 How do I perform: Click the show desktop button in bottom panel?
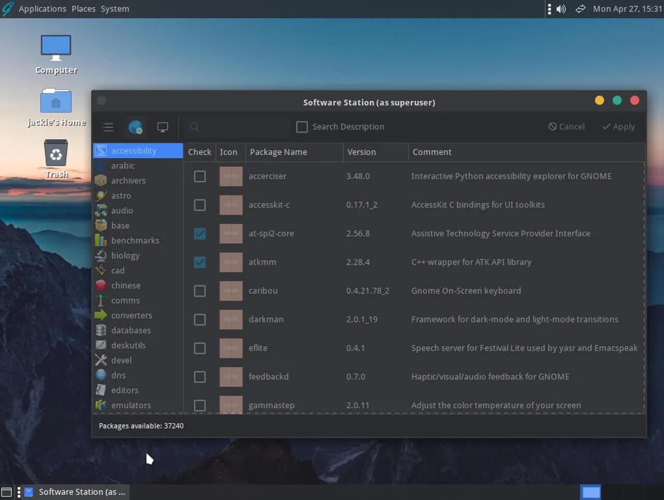pos(7,492)
